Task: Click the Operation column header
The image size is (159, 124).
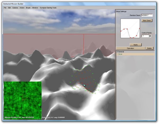Action: tap(130, 48)
